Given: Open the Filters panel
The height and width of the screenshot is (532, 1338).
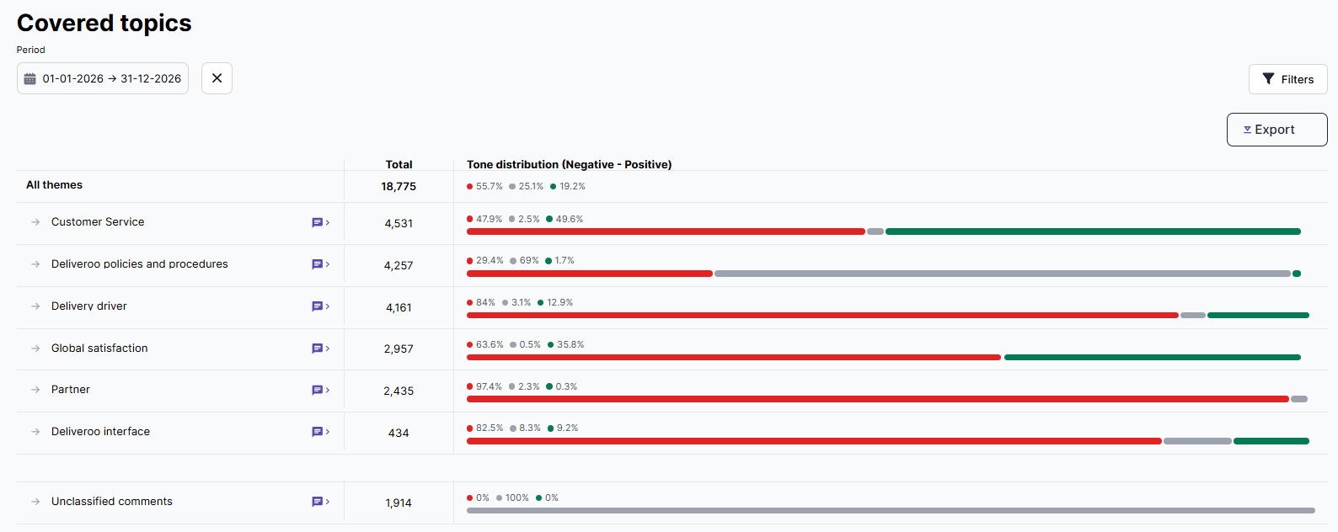Looking at the screenshot, I should 1287,79.
